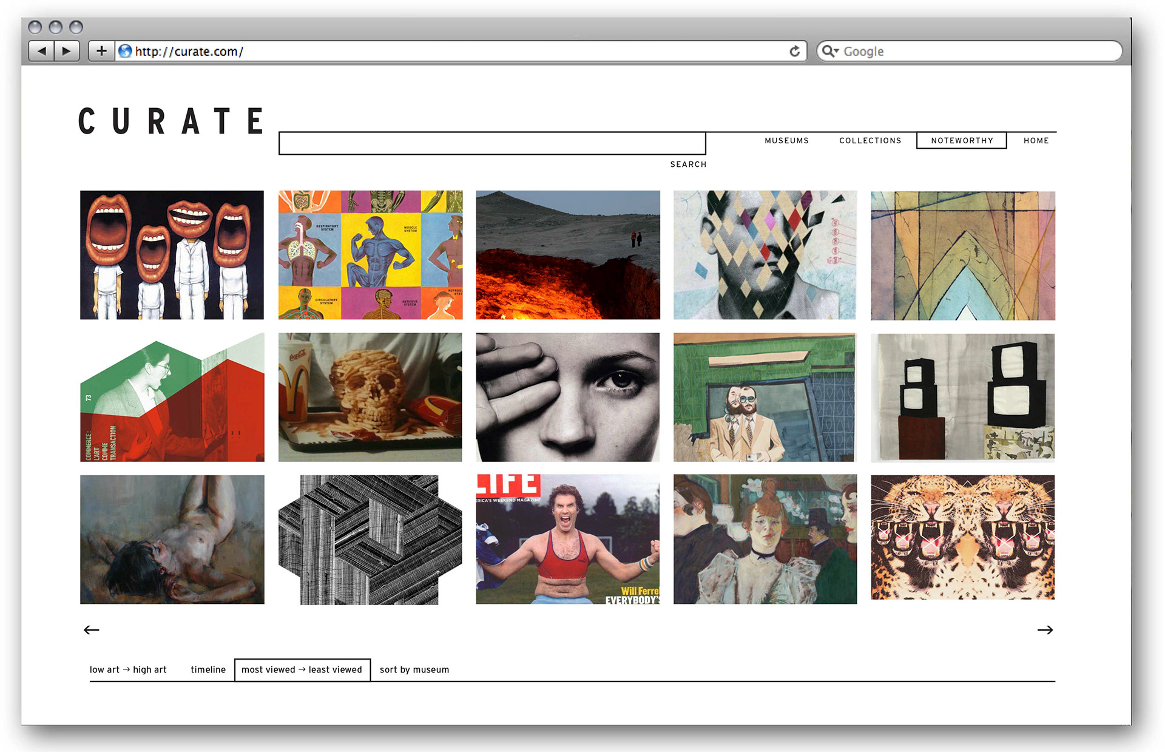Go to previous page with left arrow
The height and width of the screenshot is (752, 1165).
[91, 630]
